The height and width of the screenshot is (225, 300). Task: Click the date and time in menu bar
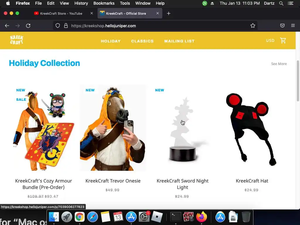pos(240,3)
